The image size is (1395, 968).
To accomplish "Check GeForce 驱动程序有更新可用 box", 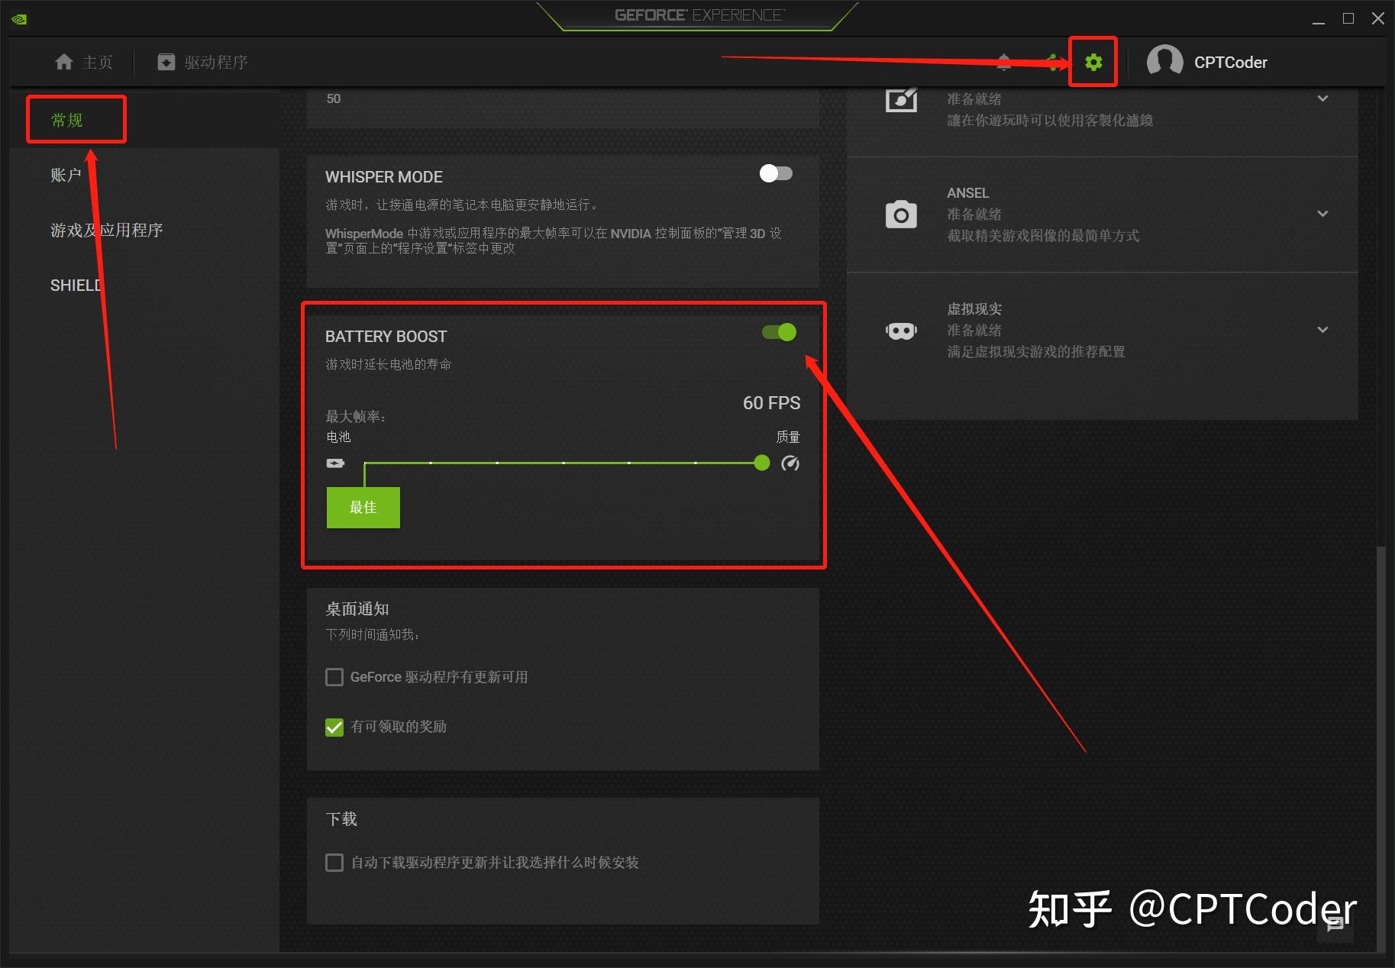I will click(334, 677).
